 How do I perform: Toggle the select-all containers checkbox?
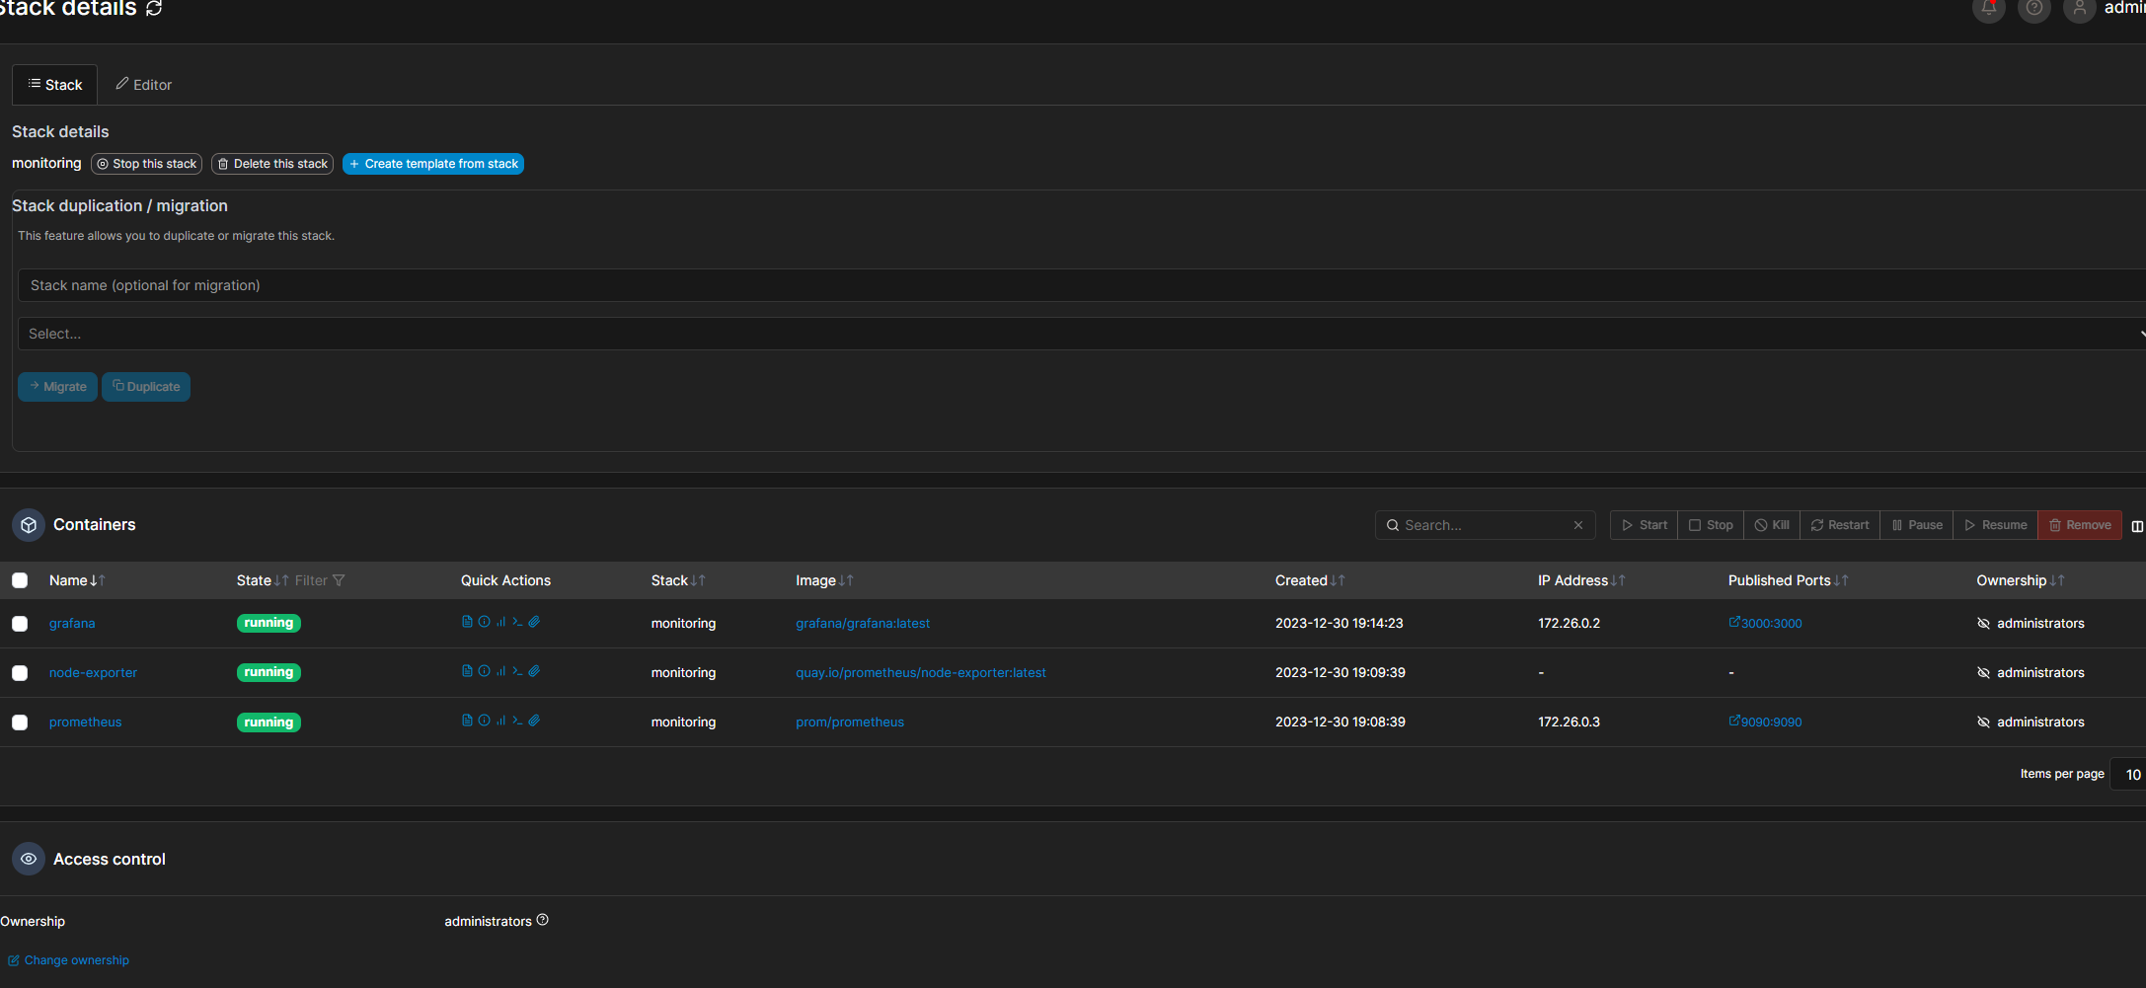[20, 580]
